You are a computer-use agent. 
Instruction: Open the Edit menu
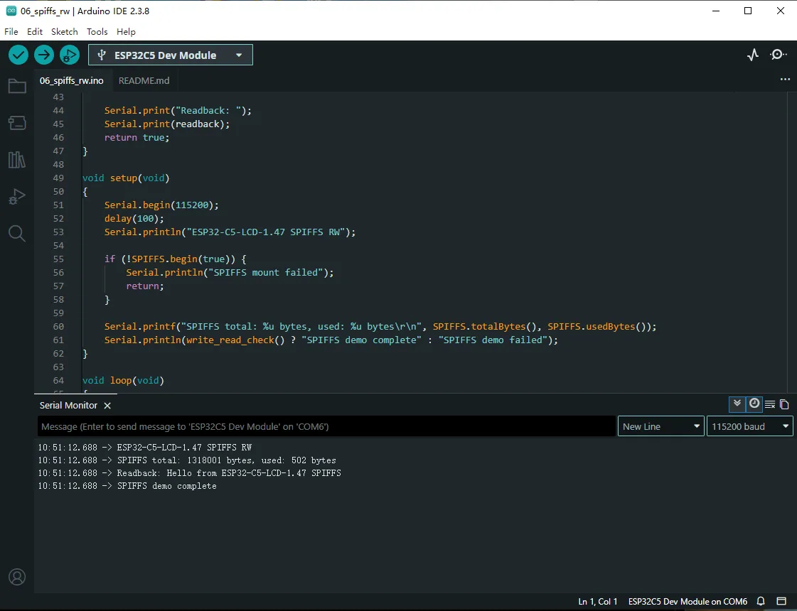pyautogui.click(x=35, y=31)
